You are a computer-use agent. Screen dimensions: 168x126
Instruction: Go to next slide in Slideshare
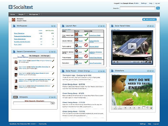[134, 108]
